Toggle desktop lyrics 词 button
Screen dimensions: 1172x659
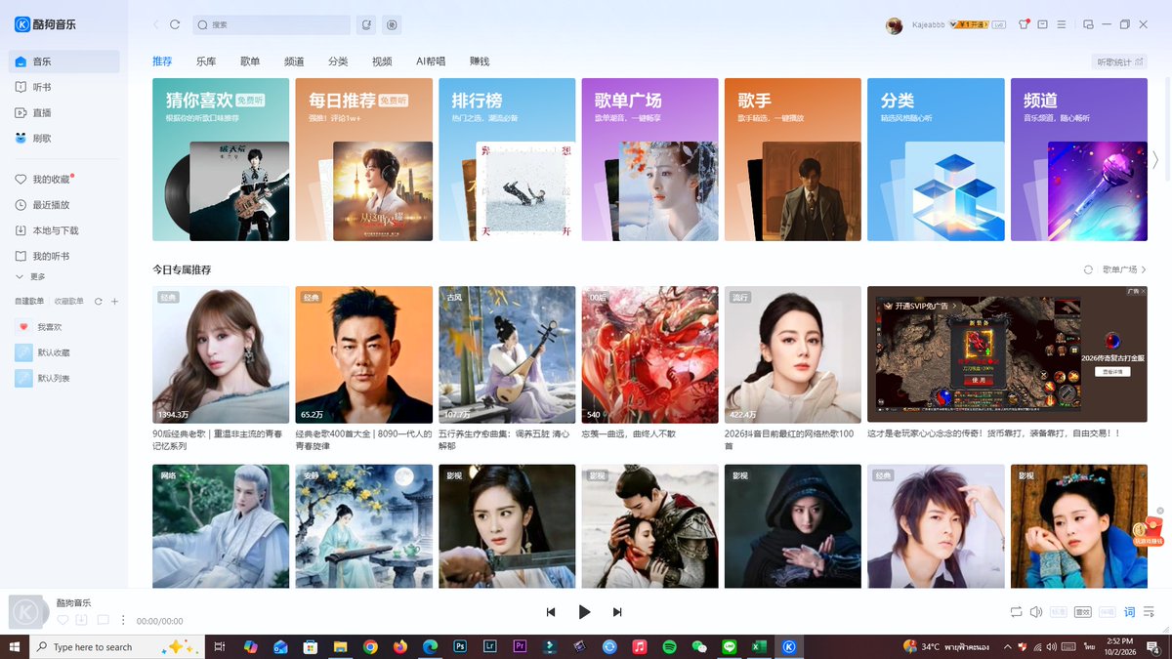click(1130, 612)
